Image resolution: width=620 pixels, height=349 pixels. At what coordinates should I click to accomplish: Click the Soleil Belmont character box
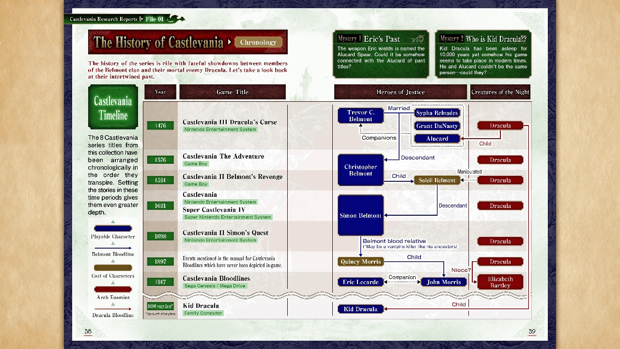coord(437,180)
